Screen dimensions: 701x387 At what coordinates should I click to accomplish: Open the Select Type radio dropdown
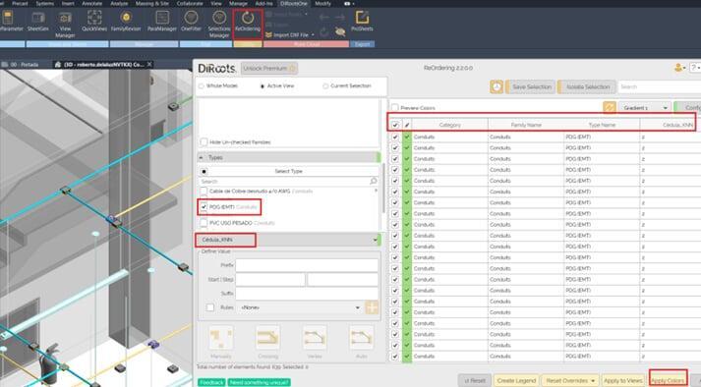point(204,171)
